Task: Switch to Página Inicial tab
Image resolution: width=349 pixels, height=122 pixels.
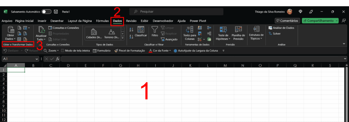Action: point(25,21)
